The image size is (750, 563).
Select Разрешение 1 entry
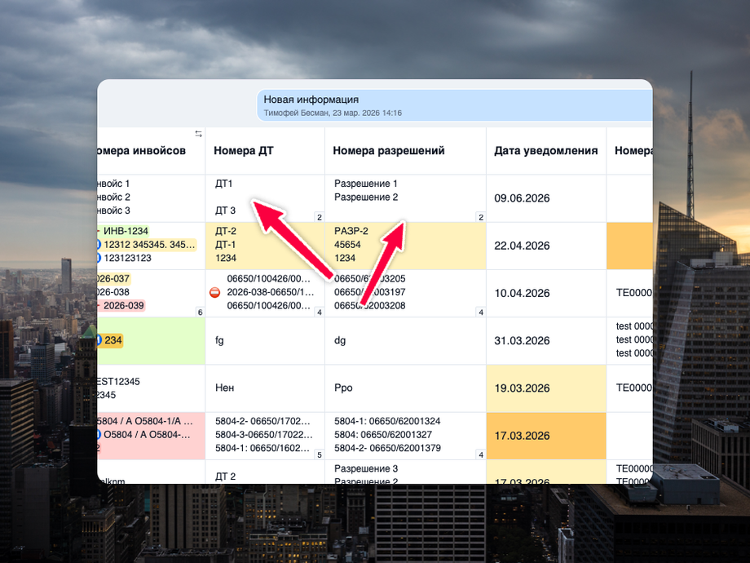point(366,184)
